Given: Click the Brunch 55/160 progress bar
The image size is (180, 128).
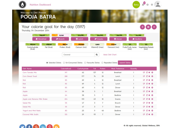Looking at the screenshot, I should pyautogui.click(x=60, y=35).
